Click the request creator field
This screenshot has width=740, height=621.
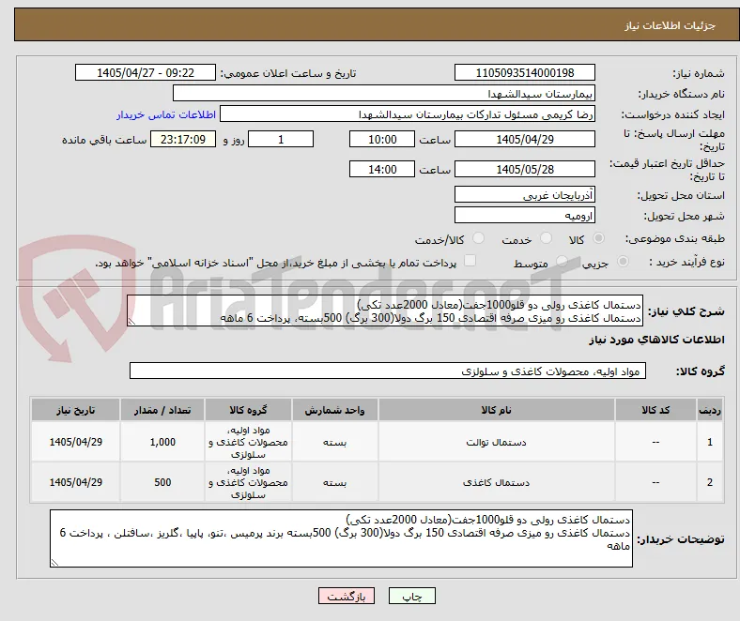click(408, 114)
